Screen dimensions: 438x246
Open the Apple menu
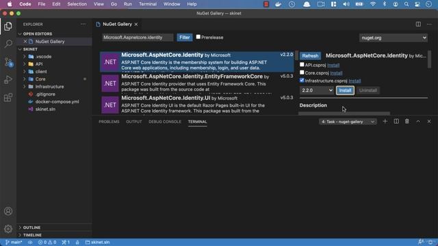(10, 4)
